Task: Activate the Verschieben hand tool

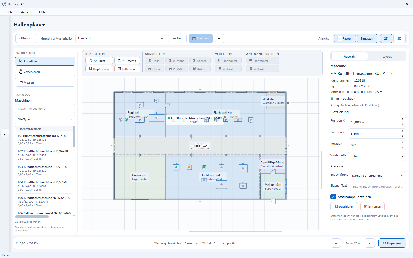Action: [x=45, y=72]
